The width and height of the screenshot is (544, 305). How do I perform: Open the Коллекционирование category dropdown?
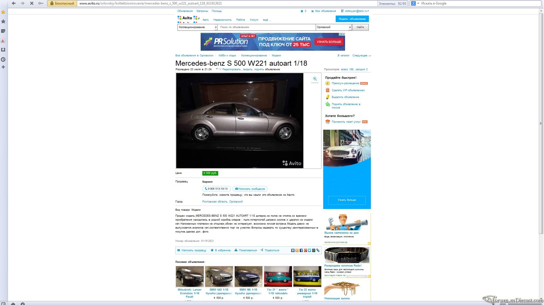click(198, 27)
